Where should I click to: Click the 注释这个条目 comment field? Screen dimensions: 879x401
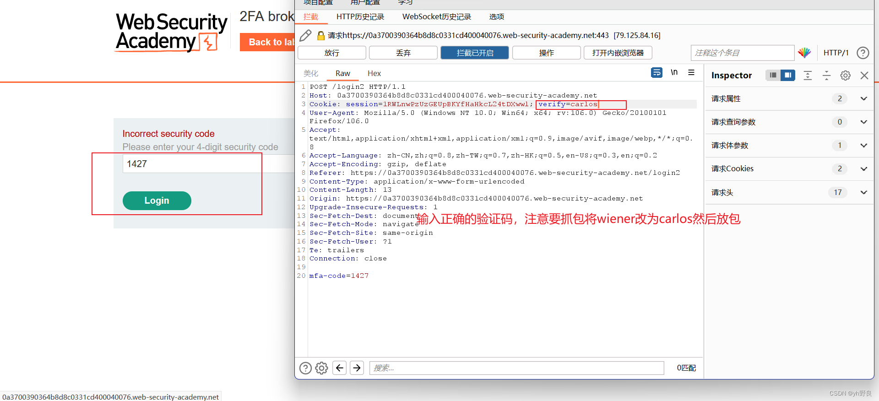742,53
